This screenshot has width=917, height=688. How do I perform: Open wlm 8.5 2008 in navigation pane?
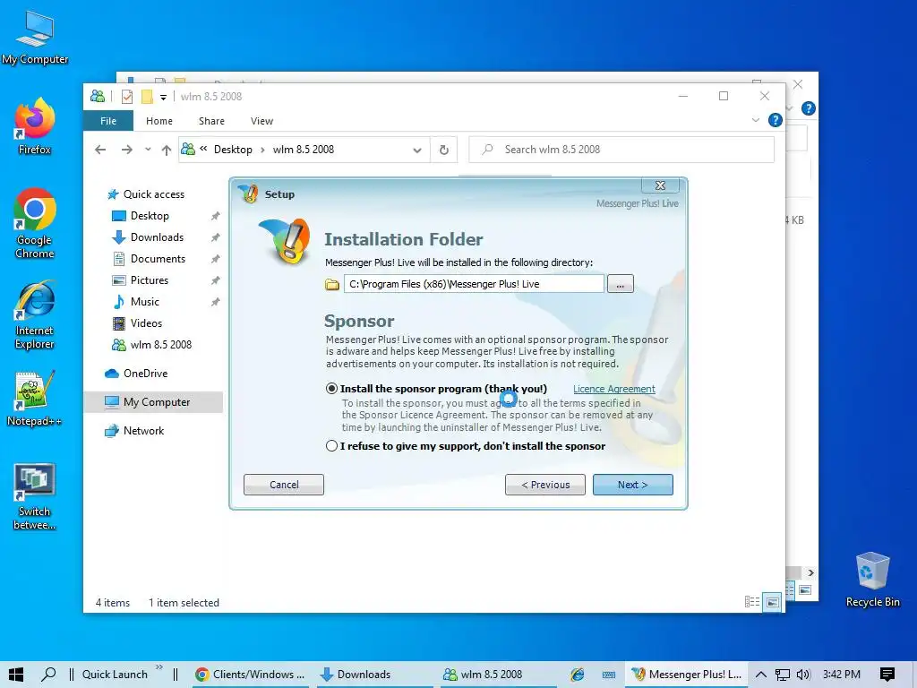click(161, 345)
